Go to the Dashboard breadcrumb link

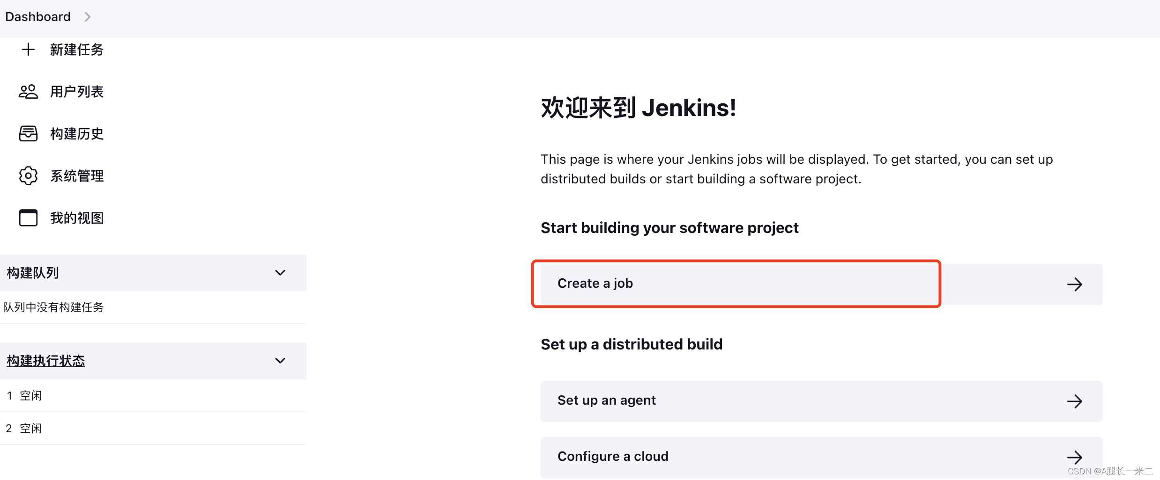click(38, 17)
